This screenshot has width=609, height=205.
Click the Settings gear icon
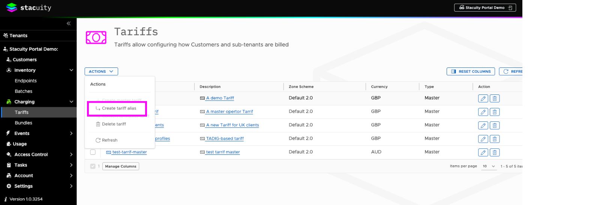tap(9, 186)
